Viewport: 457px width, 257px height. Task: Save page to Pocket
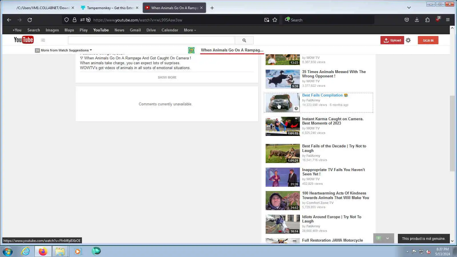(x=407, y=20)
